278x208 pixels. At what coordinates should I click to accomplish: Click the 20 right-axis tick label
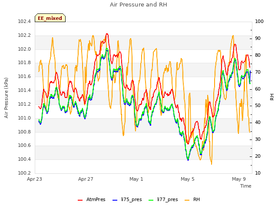click(258, 156)
